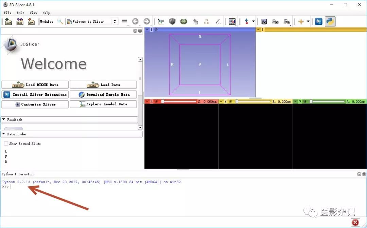367x228 pixels.
Task: Close the Python Interactor panel
Action: tap(364, 174)
